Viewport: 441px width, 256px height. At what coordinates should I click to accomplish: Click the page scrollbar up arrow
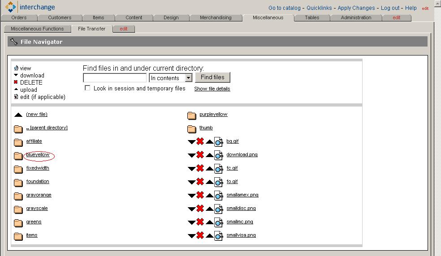(x=437, y=3)
